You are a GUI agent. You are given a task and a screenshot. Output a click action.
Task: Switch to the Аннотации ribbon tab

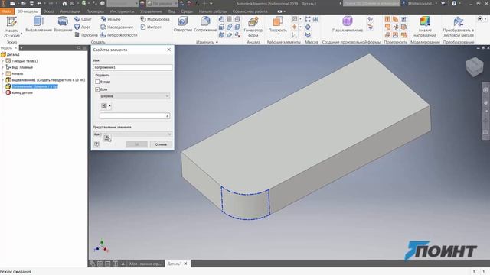pyautogui.click(x=70, y=11)
